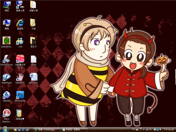This screenshot has height=132, width=176.
Task: Select the 插圖文檔 folder on the desktop
Action: 33,6
